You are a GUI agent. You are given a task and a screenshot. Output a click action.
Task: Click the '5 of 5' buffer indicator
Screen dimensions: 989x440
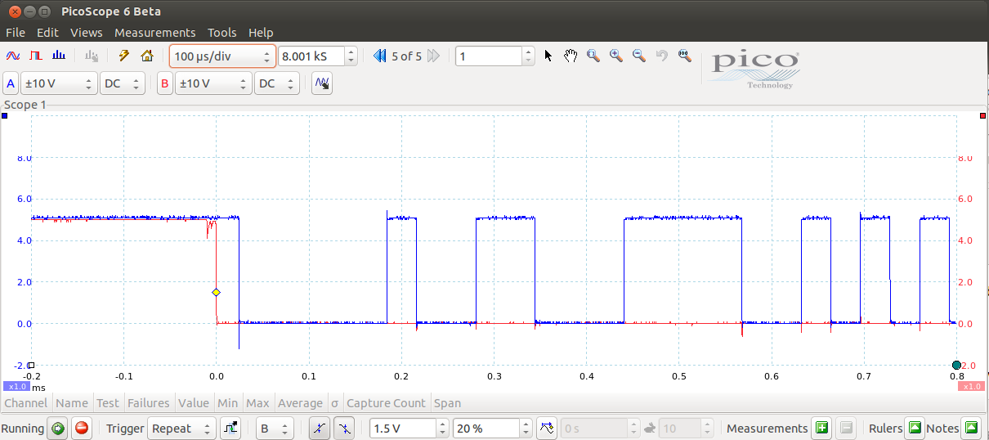407,56
